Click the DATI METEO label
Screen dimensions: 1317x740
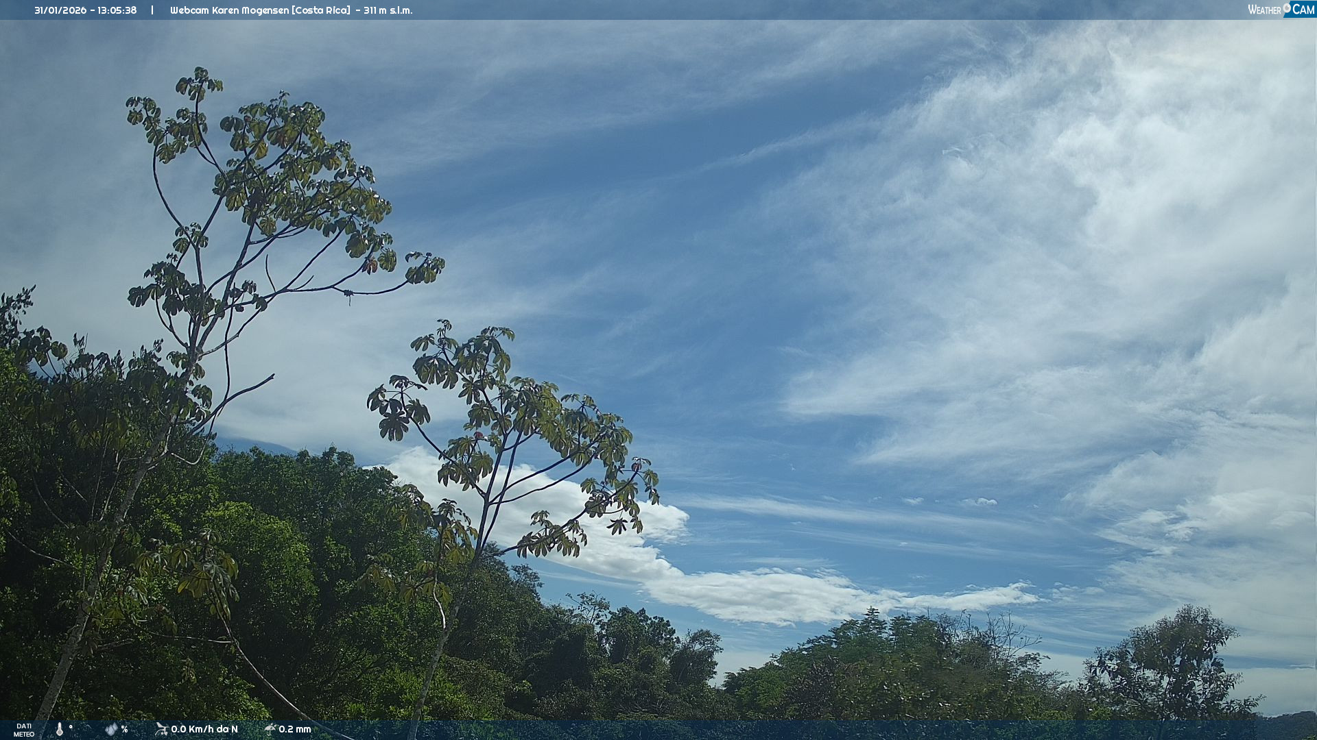(x=24, y=730)
